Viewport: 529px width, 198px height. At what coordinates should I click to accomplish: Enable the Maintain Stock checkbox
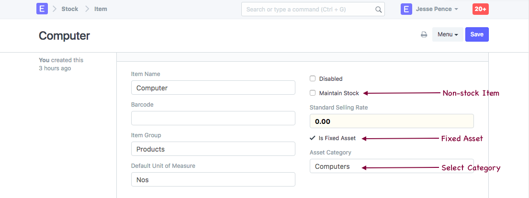313,93
